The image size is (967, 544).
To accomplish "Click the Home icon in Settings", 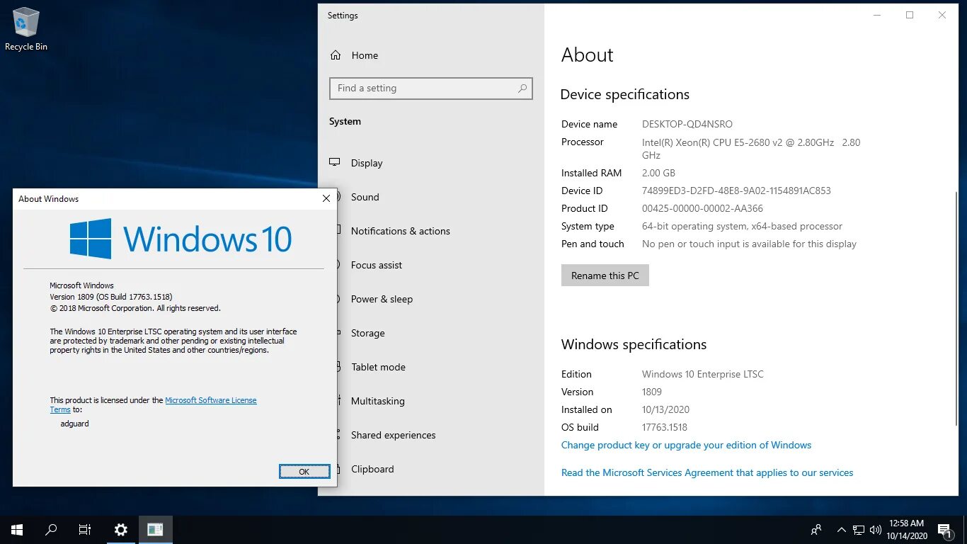I will tap(336, 55).
